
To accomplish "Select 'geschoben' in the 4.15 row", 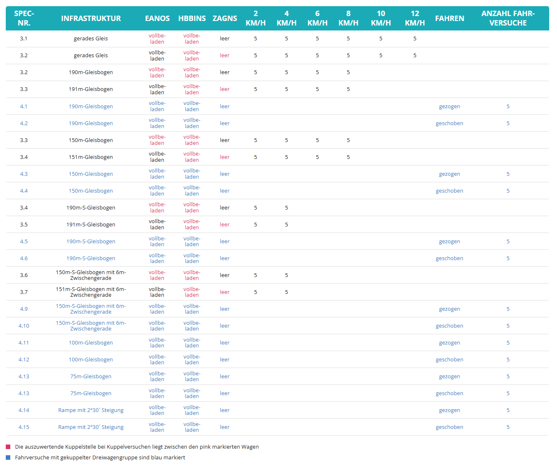I will click(449, 427).
